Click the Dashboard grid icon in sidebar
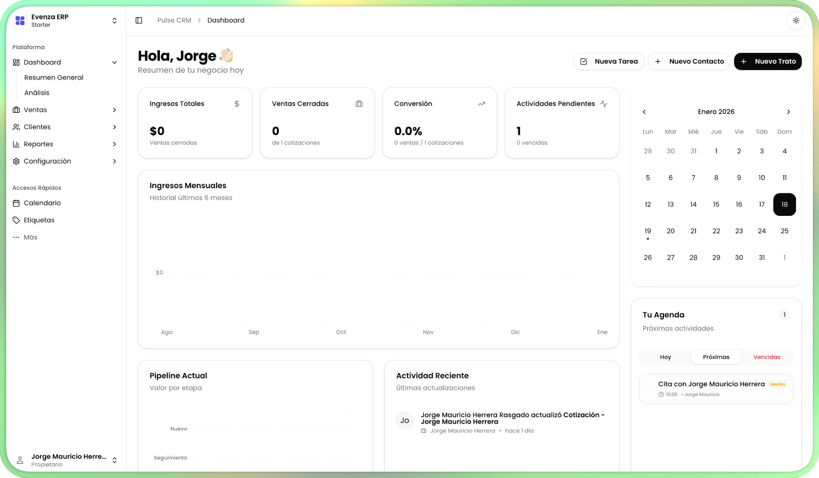 [16, 63]
